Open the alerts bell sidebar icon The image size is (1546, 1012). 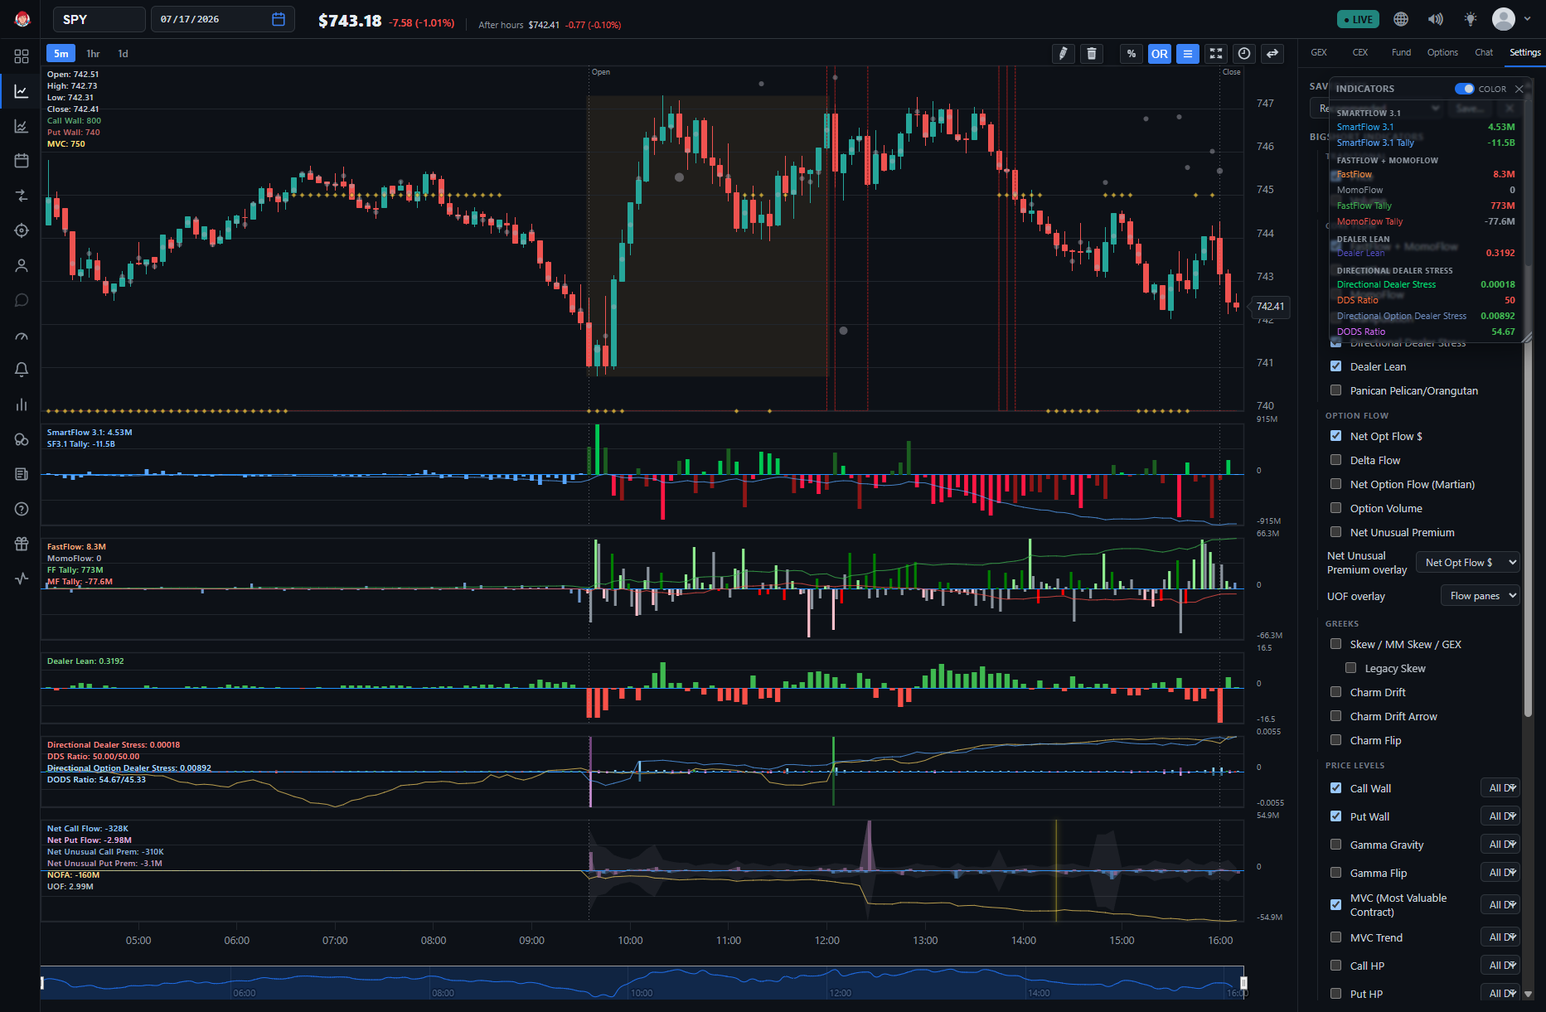click(x=22, y=370)
